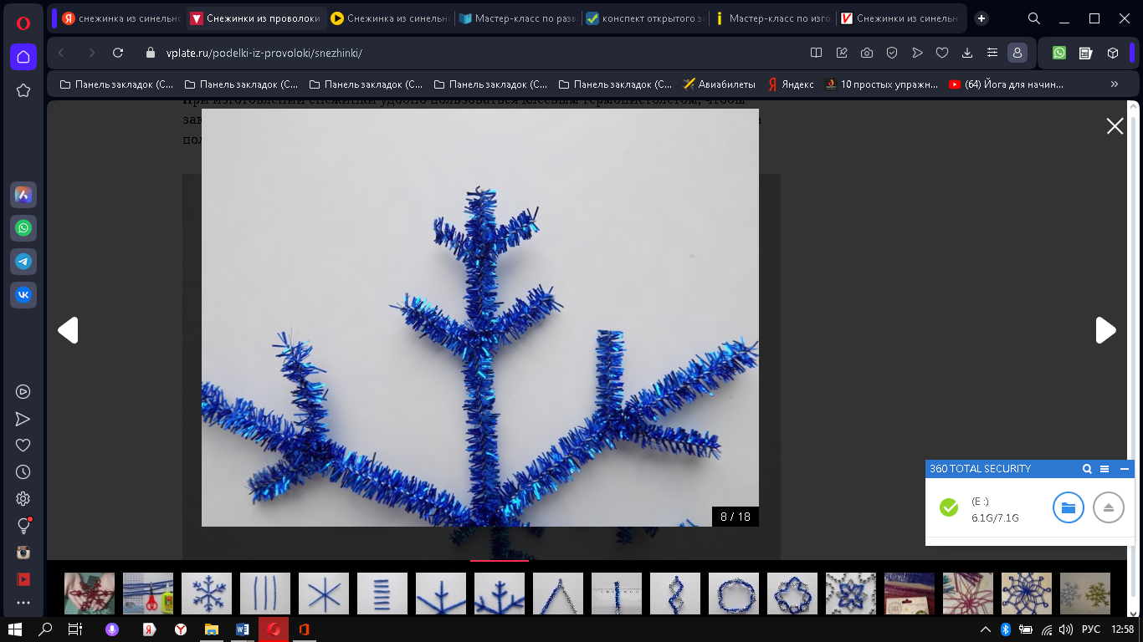Reload the current page
Screen dimensions: 1143x642
coord(118,53)
